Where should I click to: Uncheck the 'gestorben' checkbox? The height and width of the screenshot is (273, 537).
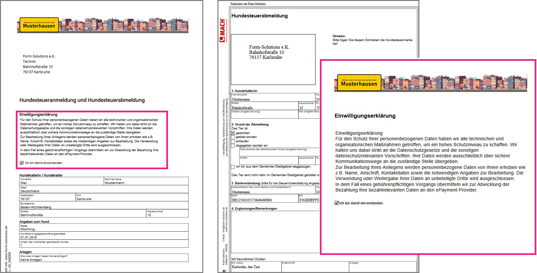click(233, 133)
